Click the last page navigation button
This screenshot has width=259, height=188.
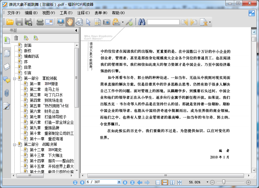click(x=132, y=182)
